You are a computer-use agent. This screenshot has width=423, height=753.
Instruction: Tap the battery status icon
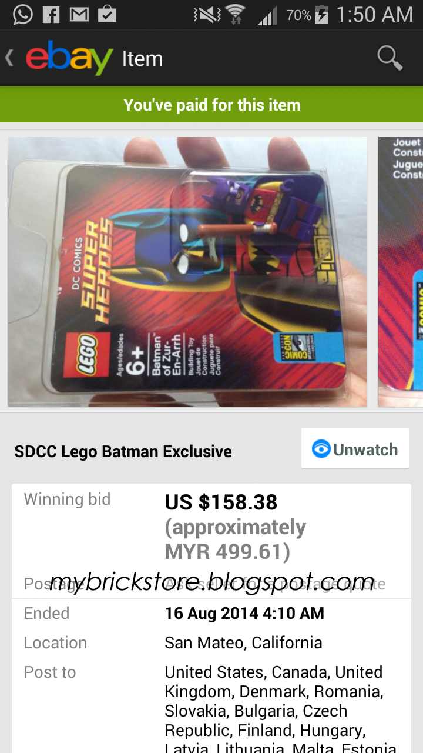[x=321, y=14]
